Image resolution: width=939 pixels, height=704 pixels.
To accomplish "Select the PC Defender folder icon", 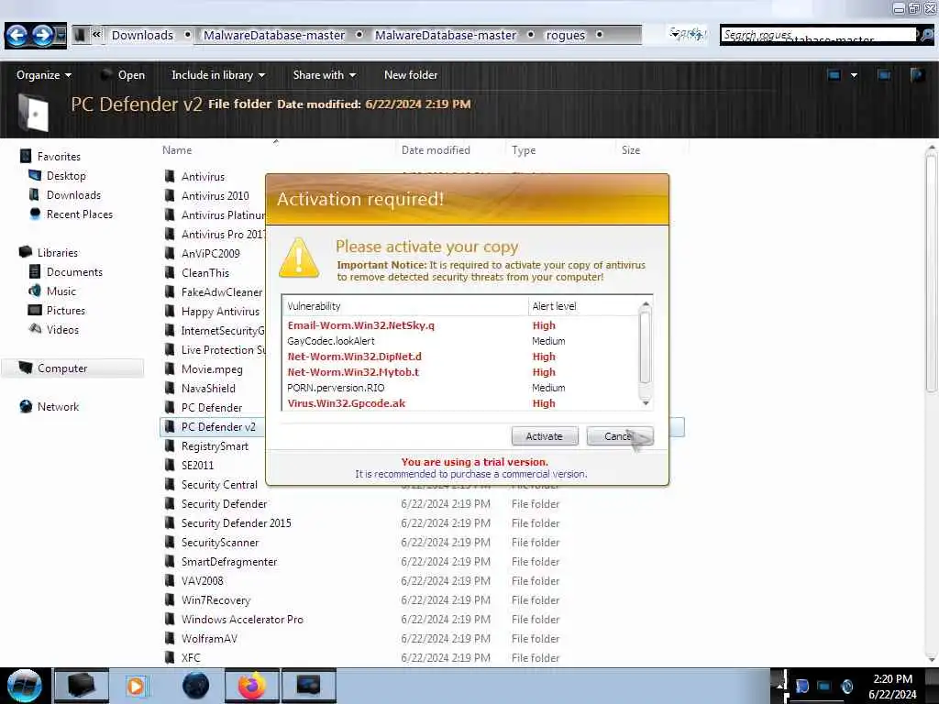I will pyautogui.click(x=170, y=407).
